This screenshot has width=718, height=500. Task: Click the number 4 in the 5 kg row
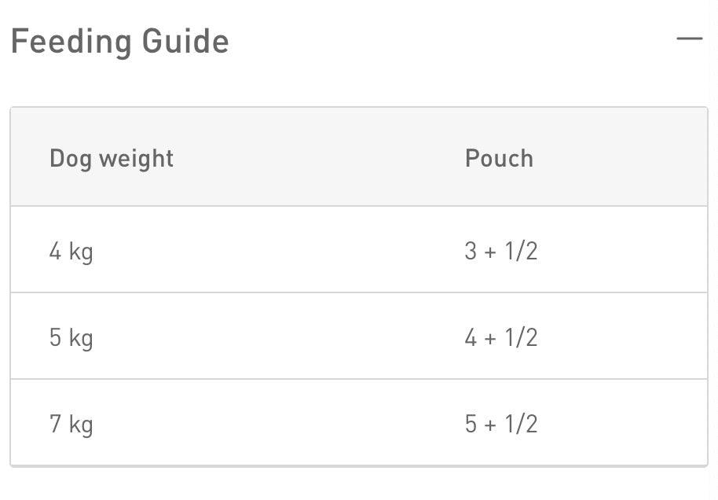pos(471,338)
